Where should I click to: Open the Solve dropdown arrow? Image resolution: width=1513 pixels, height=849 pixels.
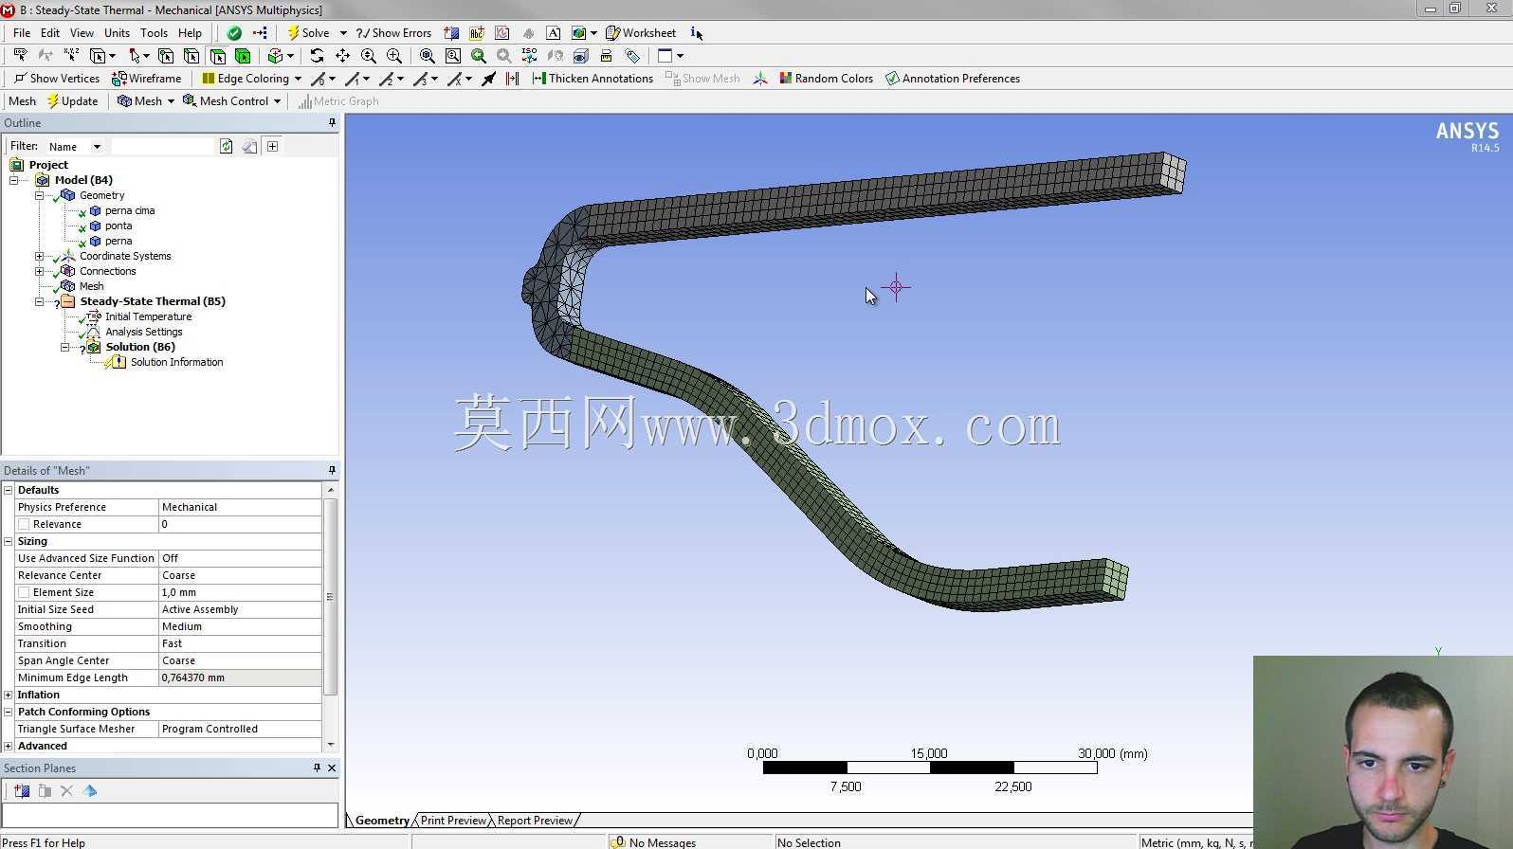343,33
